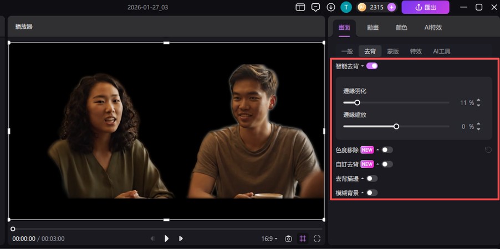Expand the 自訂去背 section arrow
The width and height of the screenshot is (500, 249).
377,164
